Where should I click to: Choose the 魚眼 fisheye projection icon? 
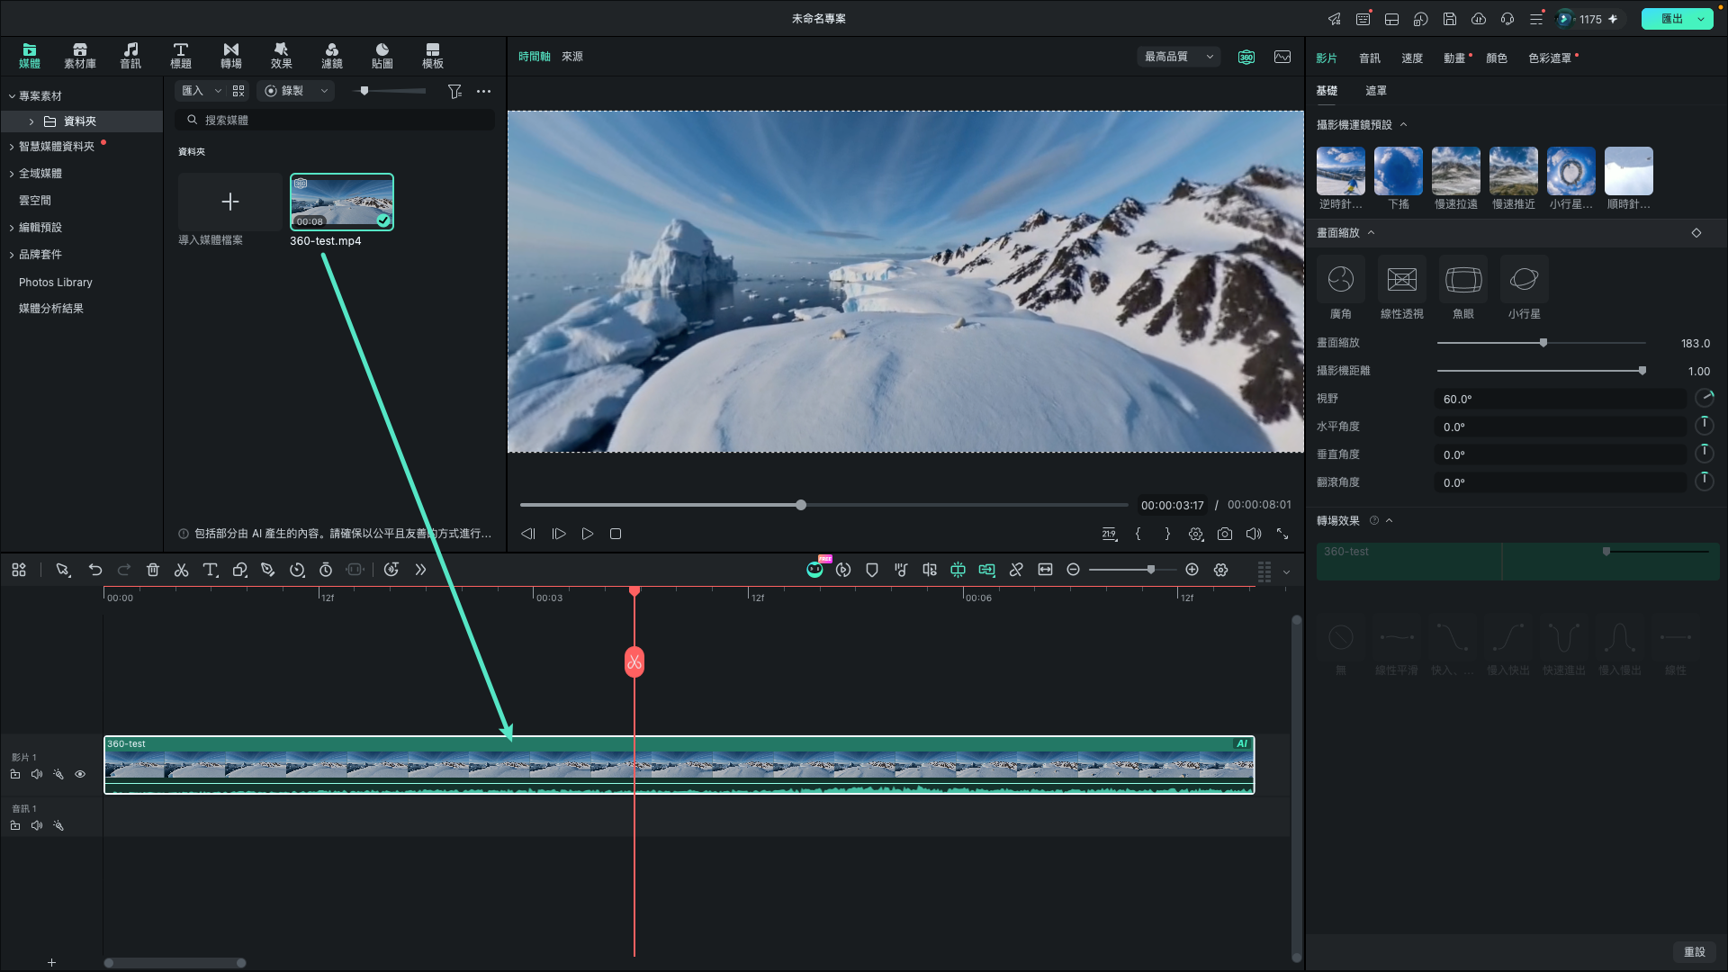click(x=1463, y=280)
